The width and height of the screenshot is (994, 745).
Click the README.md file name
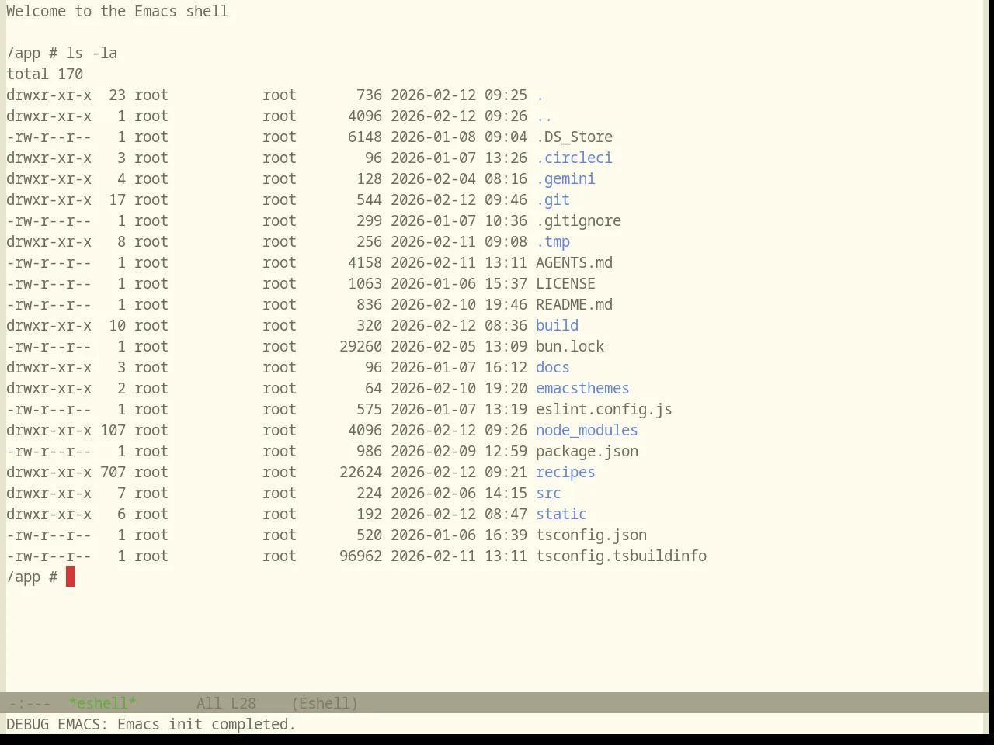coord(574,304)
